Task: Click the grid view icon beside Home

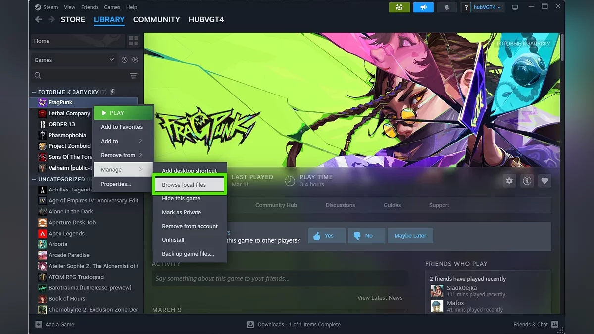Action: (x=133, y=41)
